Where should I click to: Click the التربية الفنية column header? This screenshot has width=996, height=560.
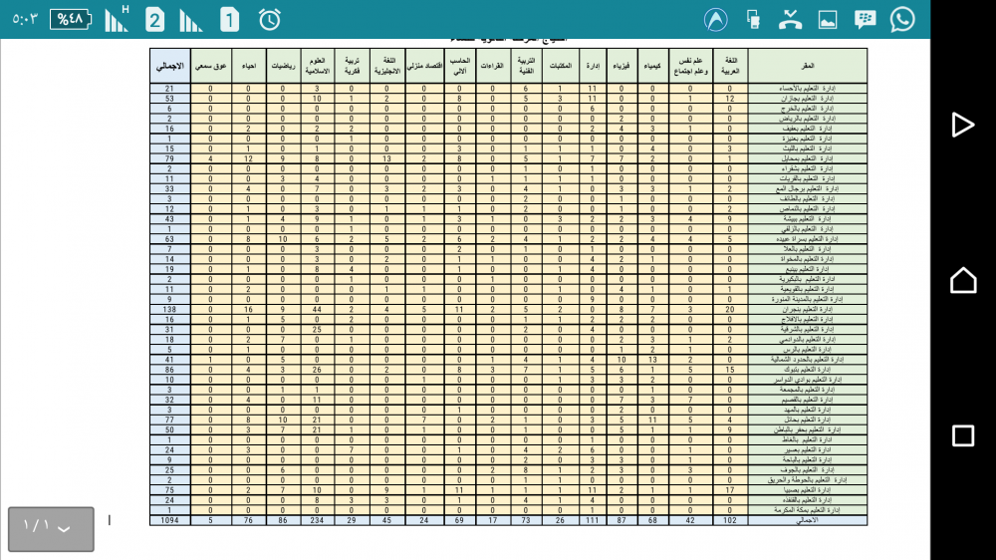click(x=526, y=66)
